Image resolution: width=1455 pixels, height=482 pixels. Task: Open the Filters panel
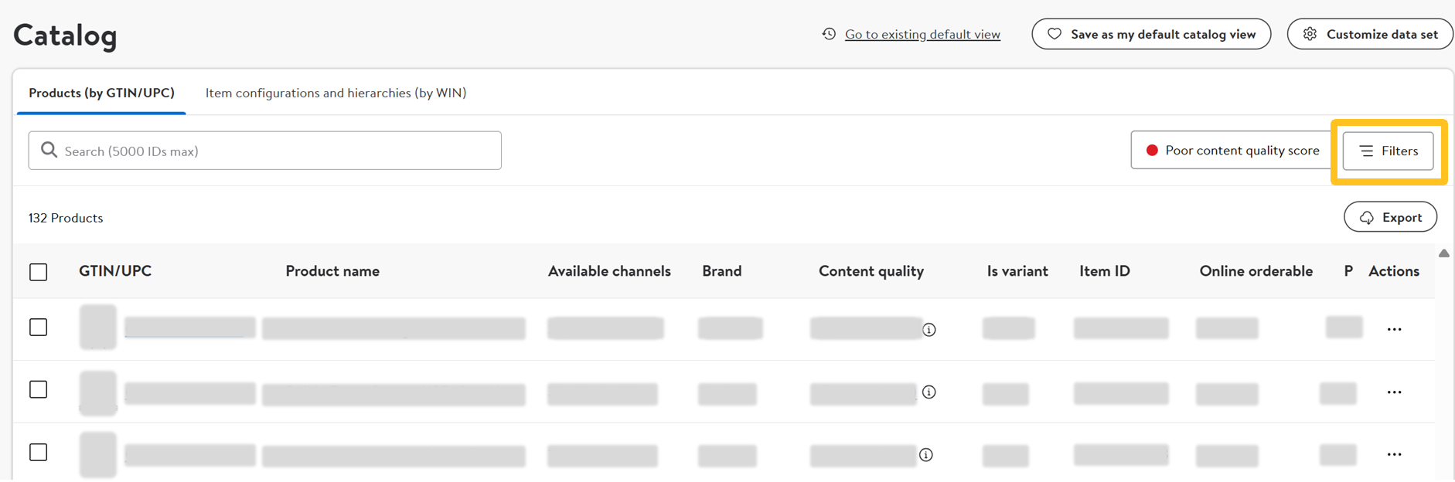(x=1388, y=151)
